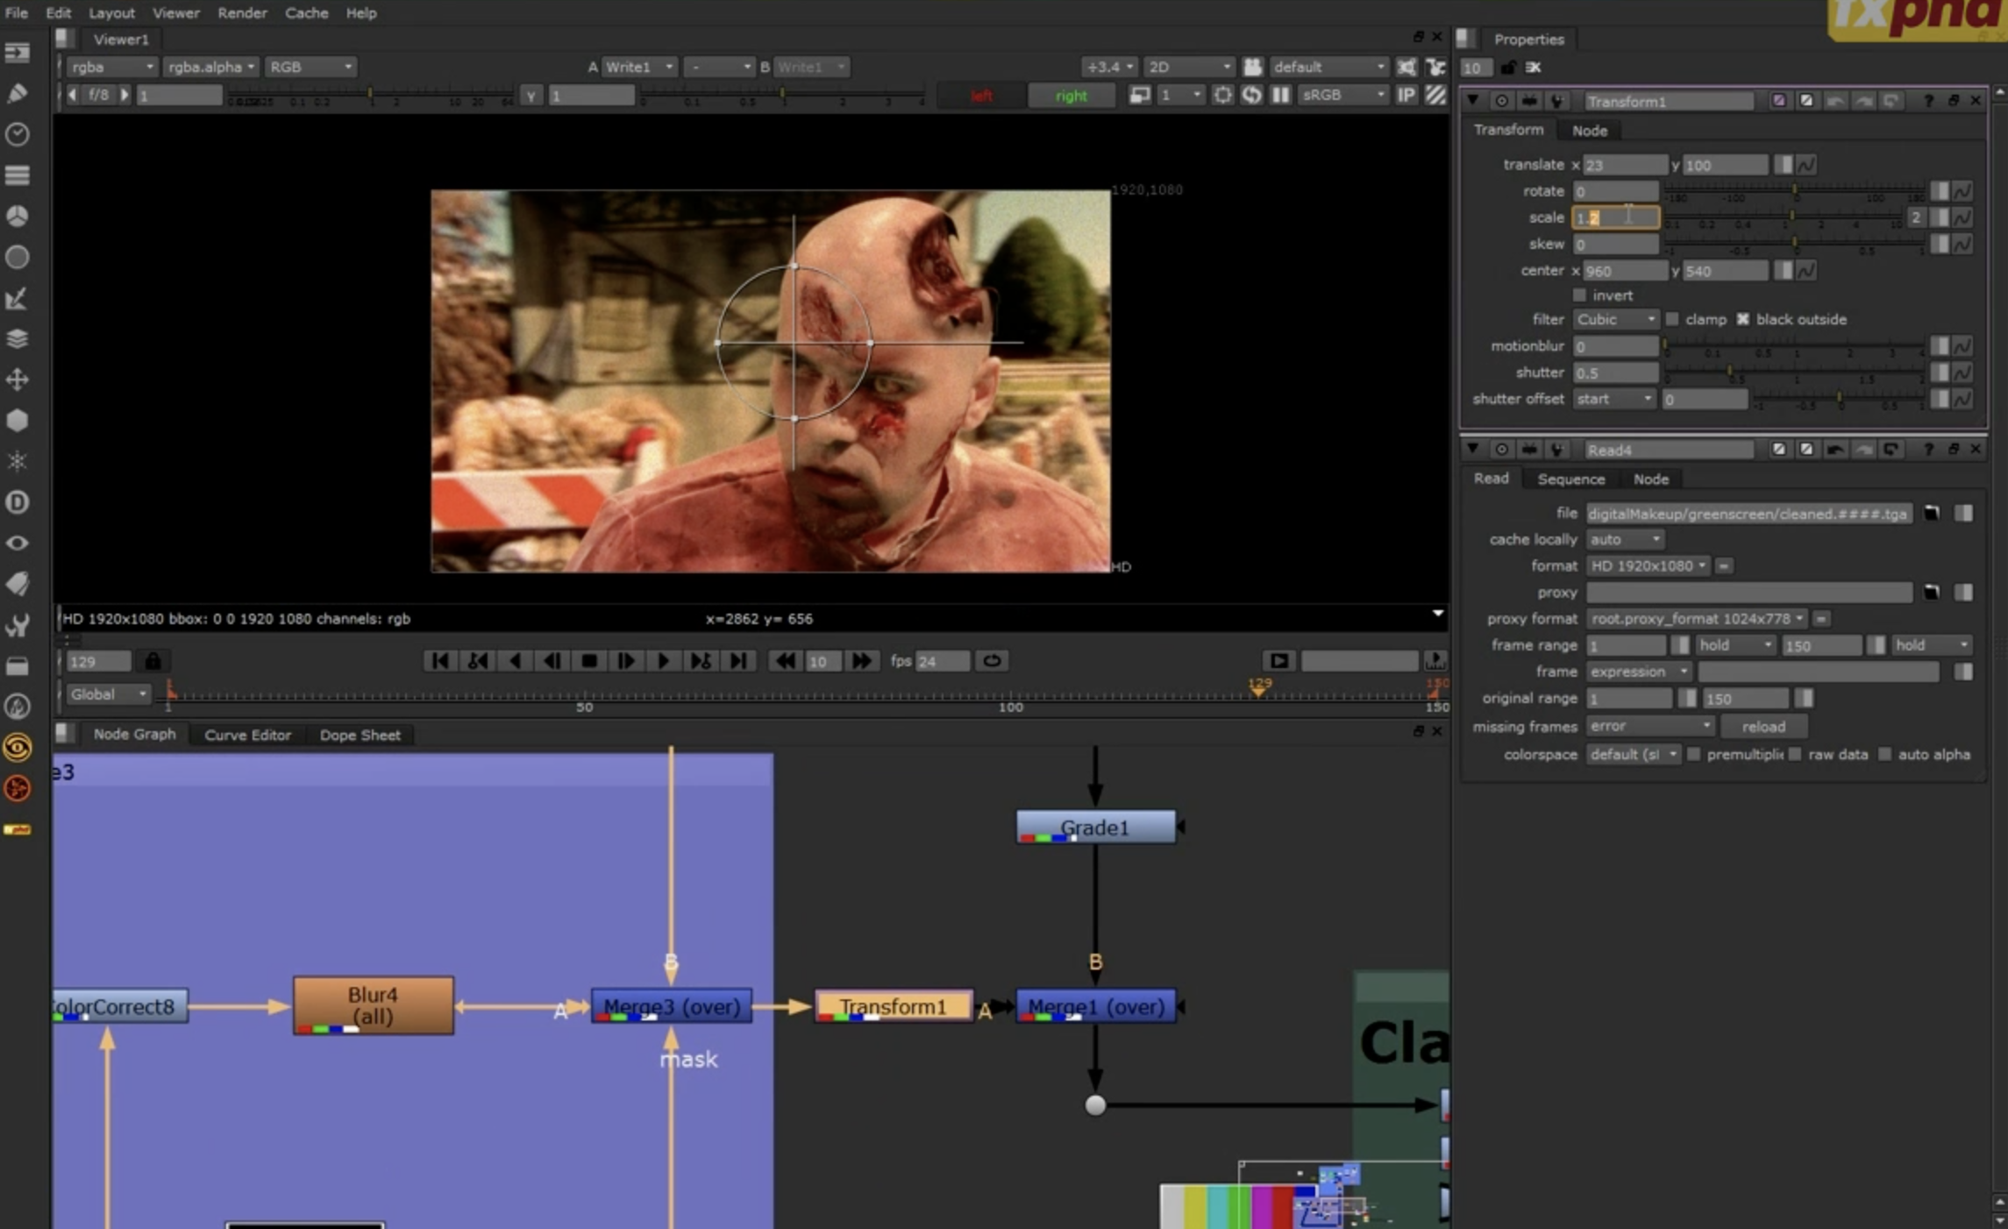2008x1229 pixels.
Task: Click the lock frame range icon
Action: click(x=153, y=661)
